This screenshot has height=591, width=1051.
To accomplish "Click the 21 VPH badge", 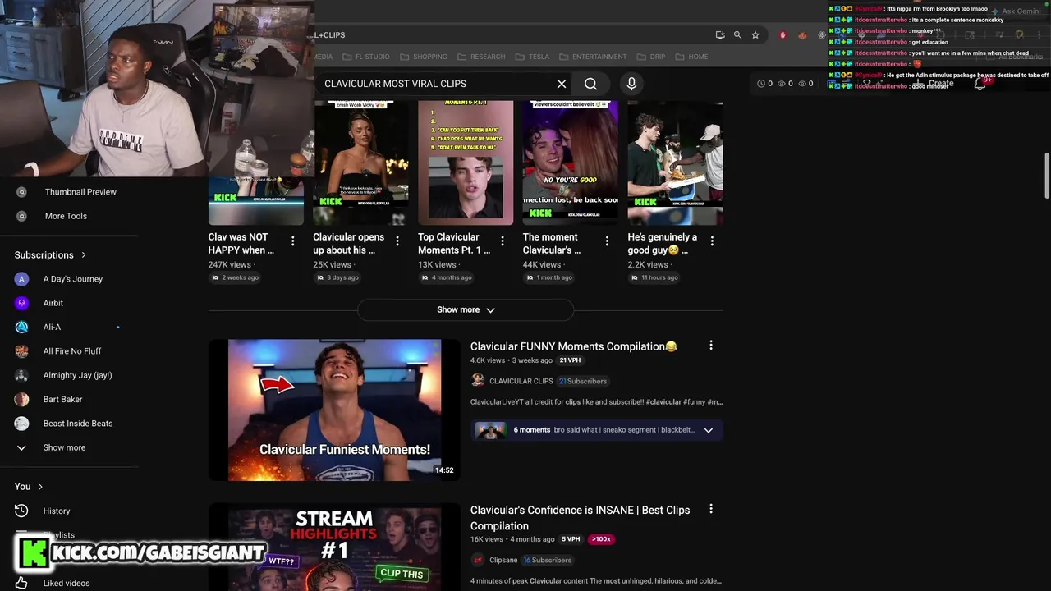I will [x=570, y=360].
